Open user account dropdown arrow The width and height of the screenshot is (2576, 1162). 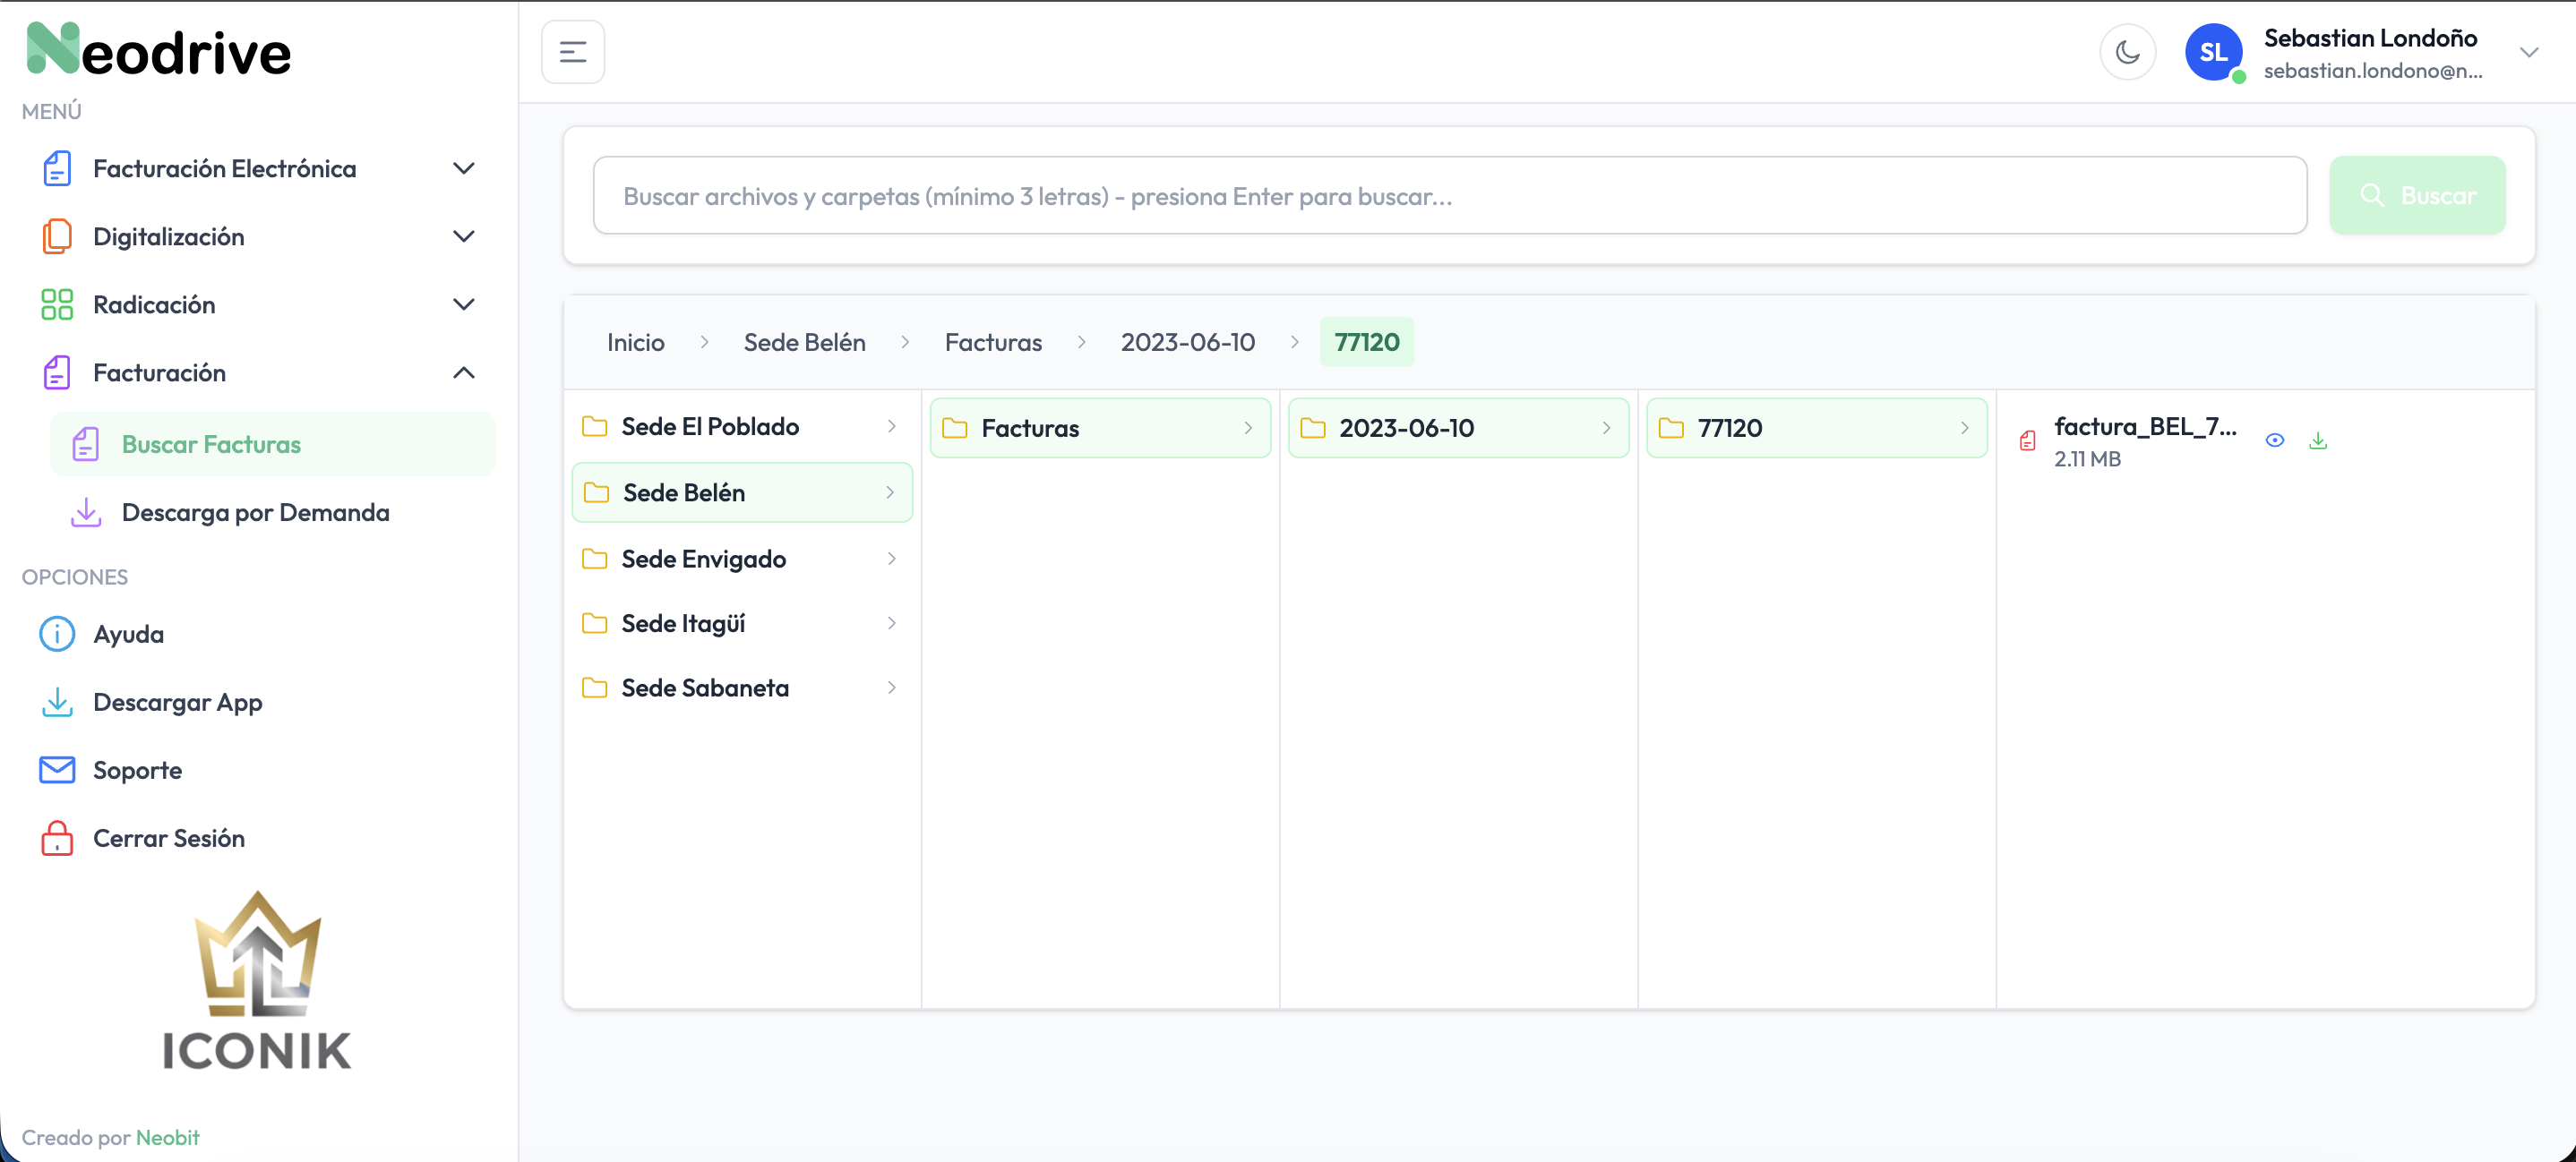coord(2529,52)
